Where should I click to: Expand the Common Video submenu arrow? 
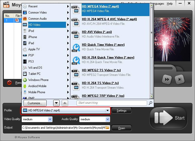click(68, 13)
